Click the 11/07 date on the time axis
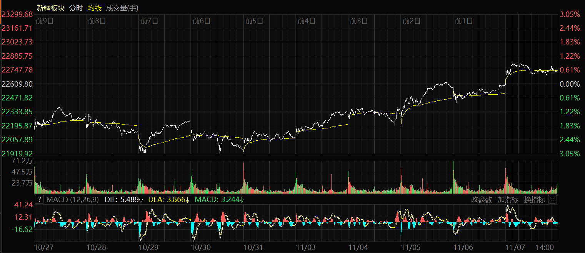The image size is (585, 253). click(515, 247)
